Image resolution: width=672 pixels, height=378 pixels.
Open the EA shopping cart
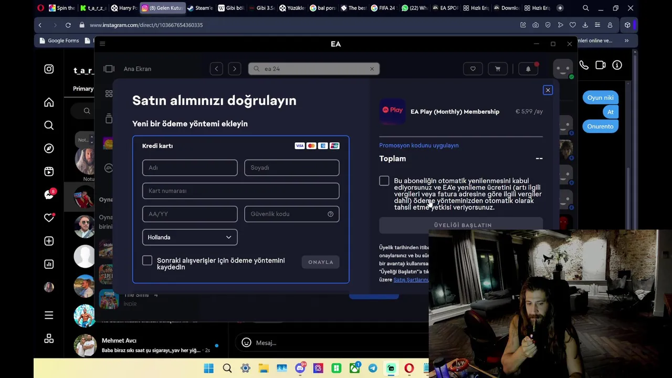click(497, 69)
